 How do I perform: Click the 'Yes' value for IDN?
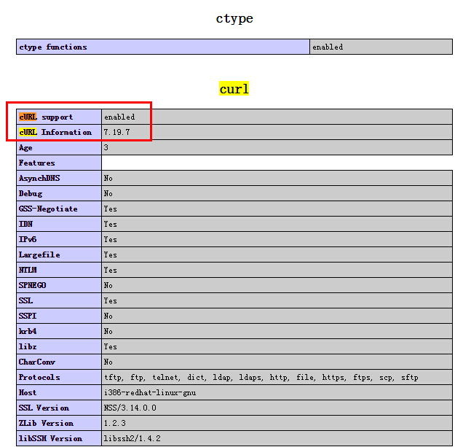click(110, 225)
